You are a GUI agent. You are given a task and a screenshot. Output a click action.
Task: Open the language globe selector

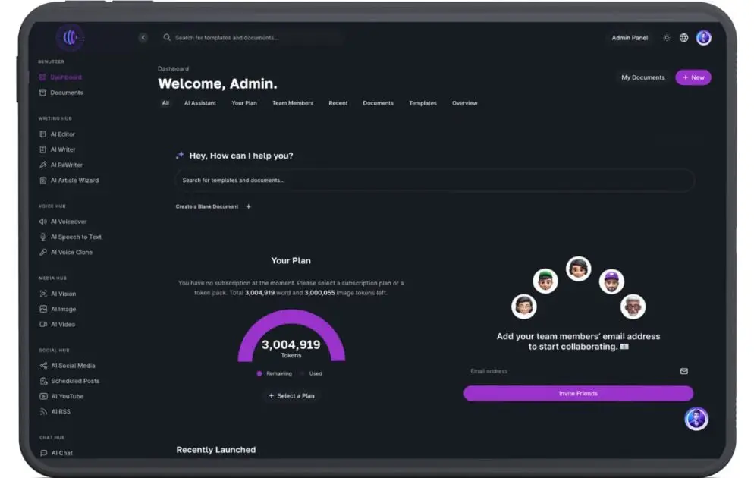coord(683,38)
